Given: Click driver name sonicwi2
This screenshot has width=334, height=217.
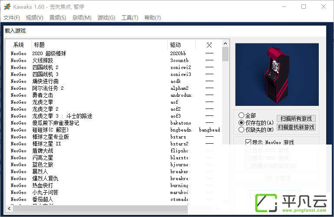Looking at the screenshot, I should point(180,67).
